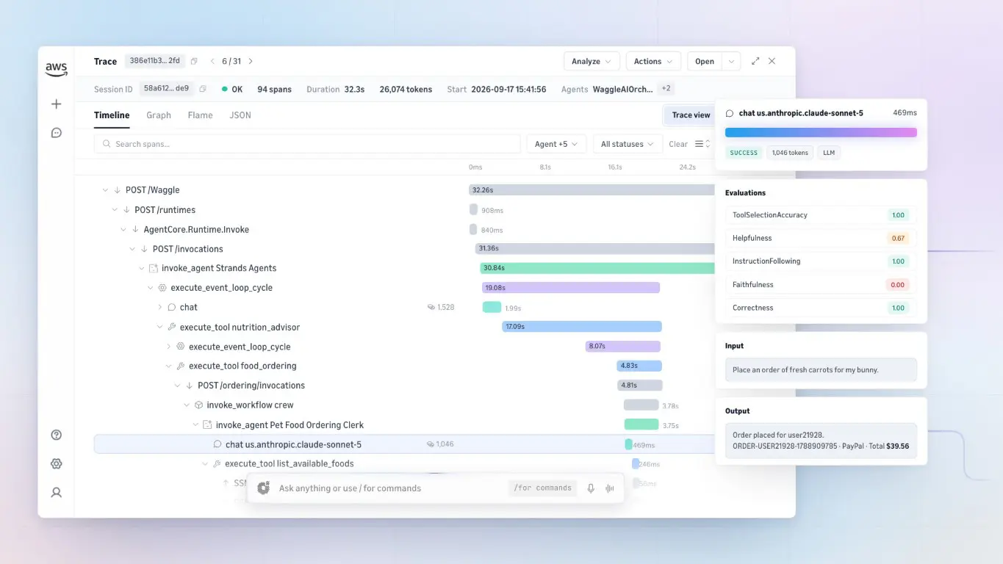Click the +2 agents badge
This screenshot has width=1003, height=564.
(666, 89)
